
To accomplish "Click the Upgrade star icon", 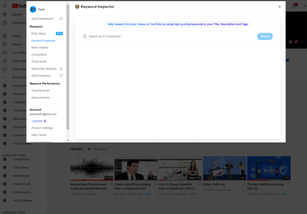I will coord(45,121).
